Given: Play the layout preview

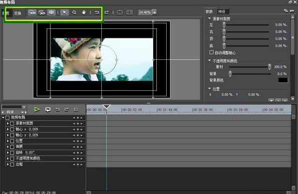Looking at the screenshot, I should pyautogui.click(x=36, y=110).
